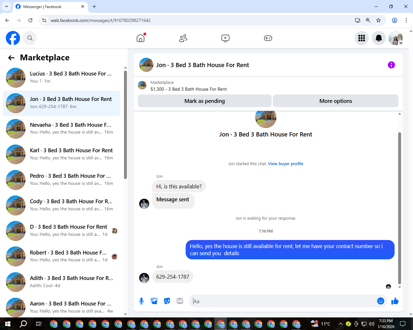Open D conversation in list
Screen dimensions: 413x330
tap(61, 231)
